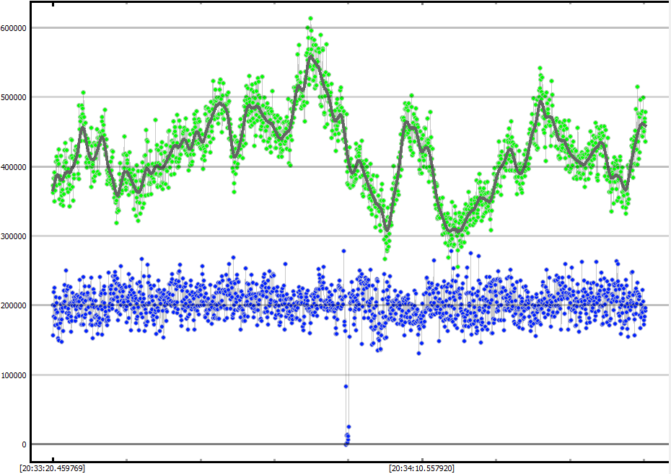Click the 200000 y-axis label
The width and height of the screenshot is (671, 474).
(x=15, y=305)
